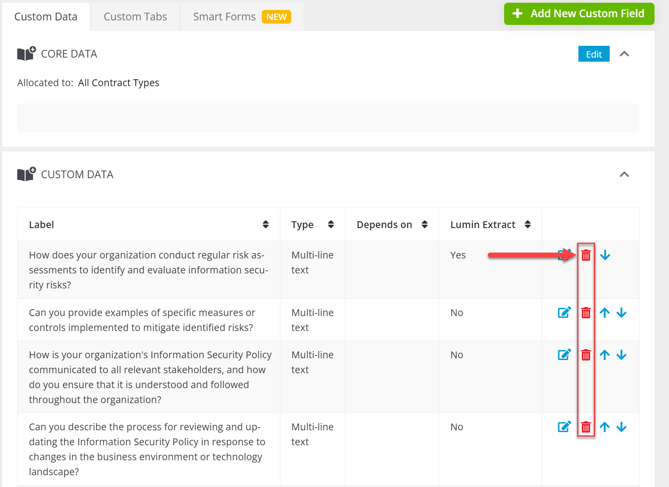Switch to the Custom Tabs tab
Viewport: 669px width, 487px height.
coord(135,17)
